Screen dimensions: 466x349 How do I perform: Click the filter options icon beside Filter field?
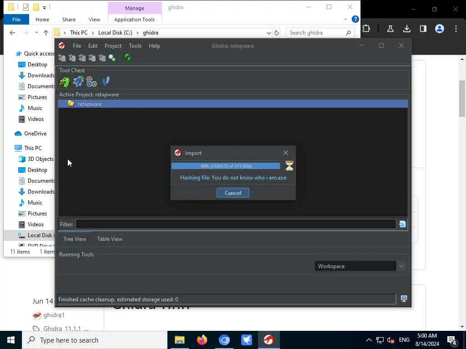402,224
